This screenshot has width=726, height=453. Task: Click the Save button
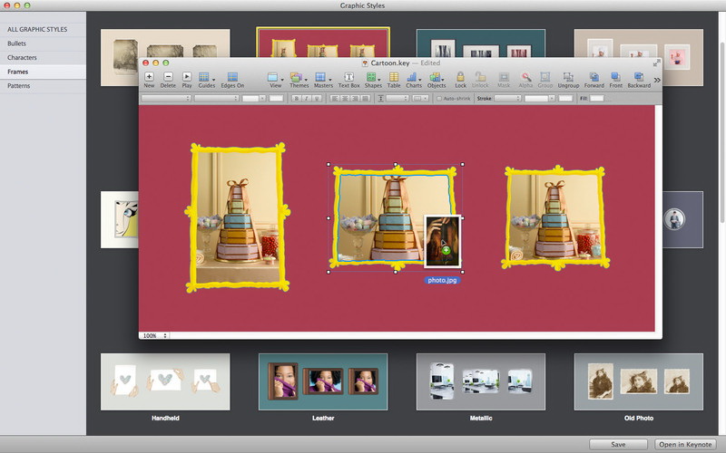click(x=618, y=444)
